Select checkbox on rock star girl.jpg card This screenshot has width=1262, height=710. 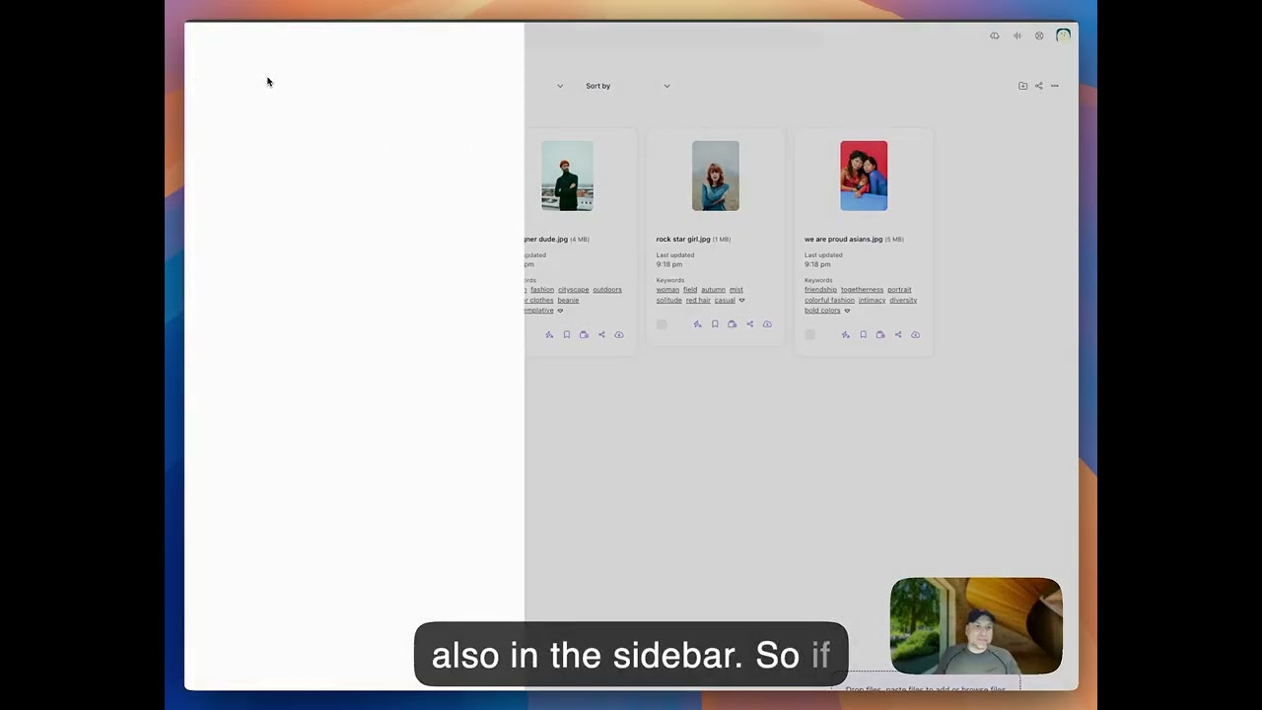click(x=662, y=324)
